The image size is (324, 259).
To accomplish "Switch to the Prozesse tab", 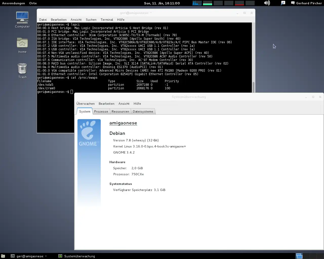I will tap(101, 111).
